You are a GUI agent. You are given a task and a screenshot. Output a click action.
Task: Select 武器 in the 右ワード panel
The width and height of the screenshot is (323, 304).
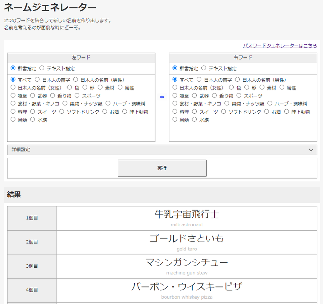[x=195, y=95]
